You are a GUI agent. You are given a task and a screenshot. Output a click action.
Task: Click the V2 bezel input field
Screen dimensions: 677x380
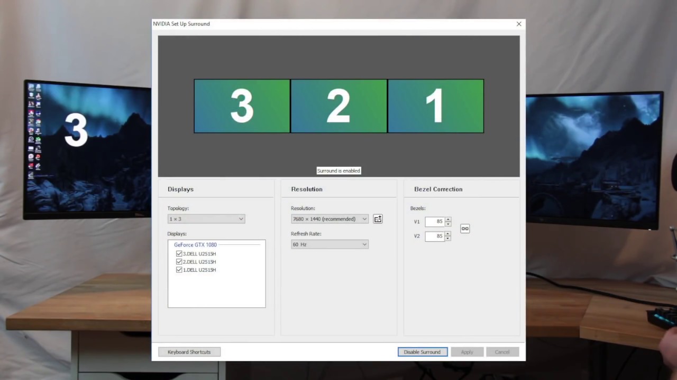pyautogui.click(x=435, y=236)
